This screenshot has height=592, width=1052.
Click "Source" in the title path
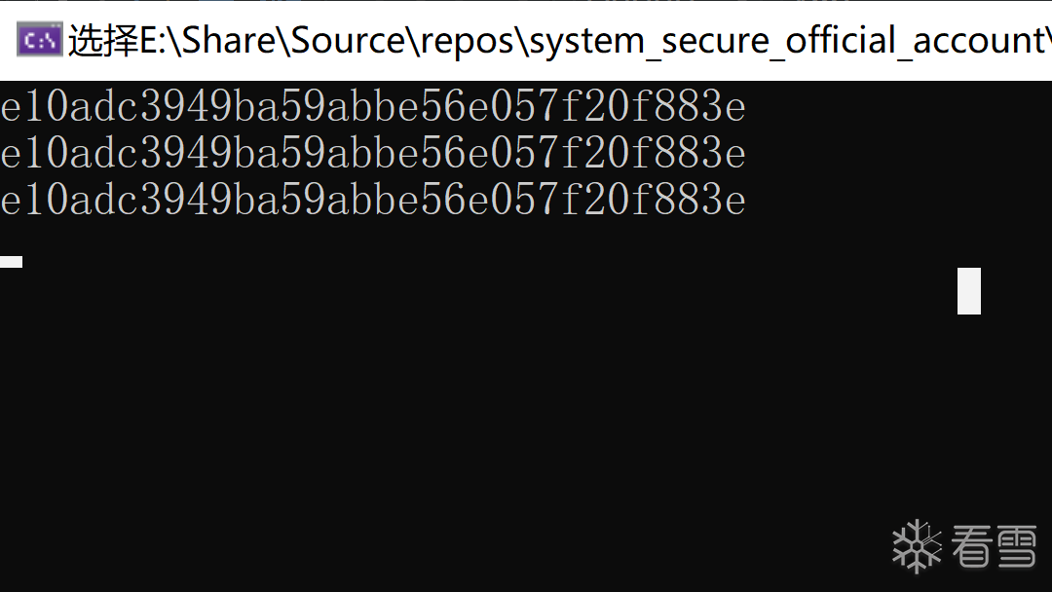[x=348, y=41]
